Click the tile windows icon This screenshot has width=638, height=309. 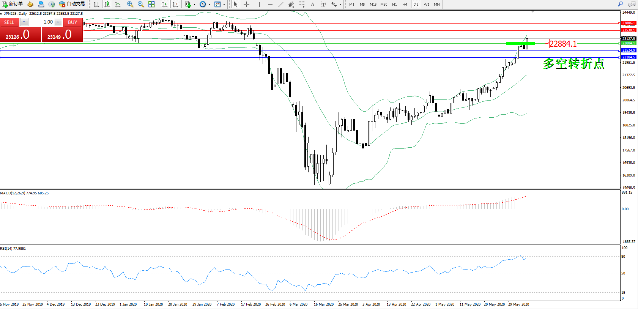(x=151, y=4)
